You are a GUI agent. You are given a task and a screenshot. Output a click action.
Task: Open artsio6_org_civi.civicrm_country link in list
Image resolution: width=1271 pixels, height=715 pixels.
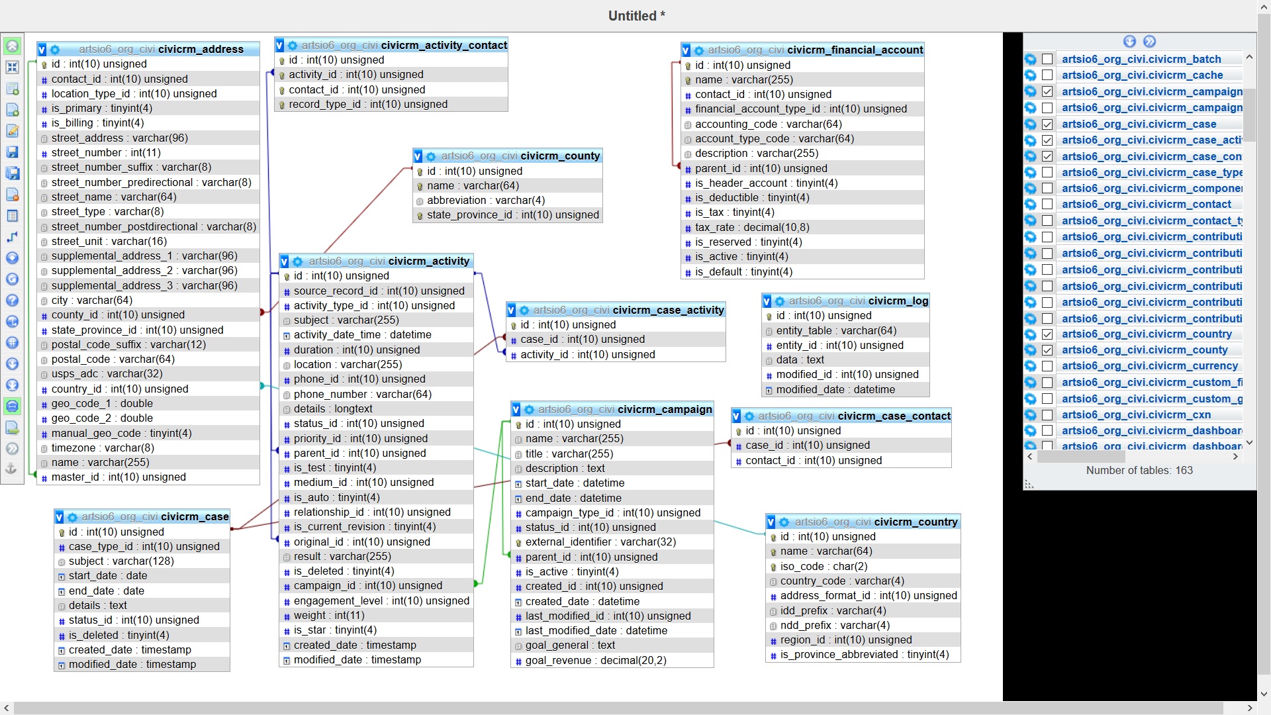click(1147, 334)
